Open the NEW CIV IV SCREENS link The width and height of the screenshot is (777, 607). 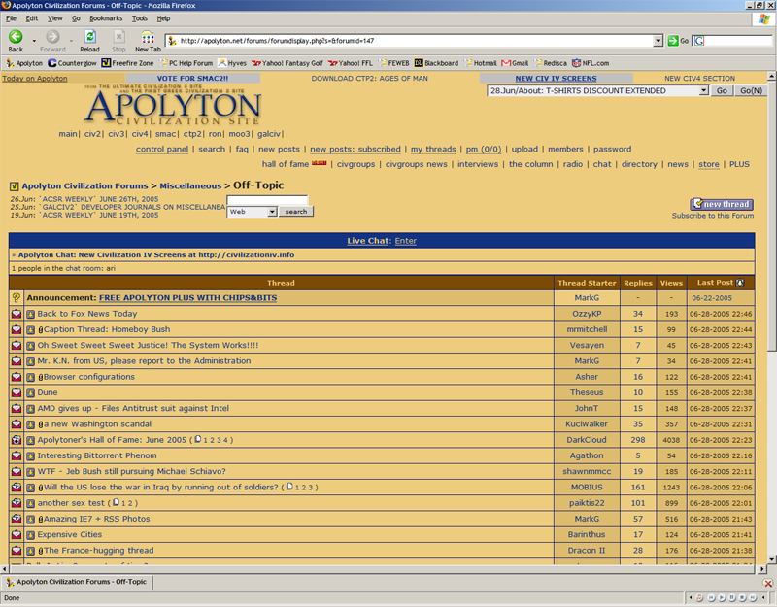tap(556, 79)
